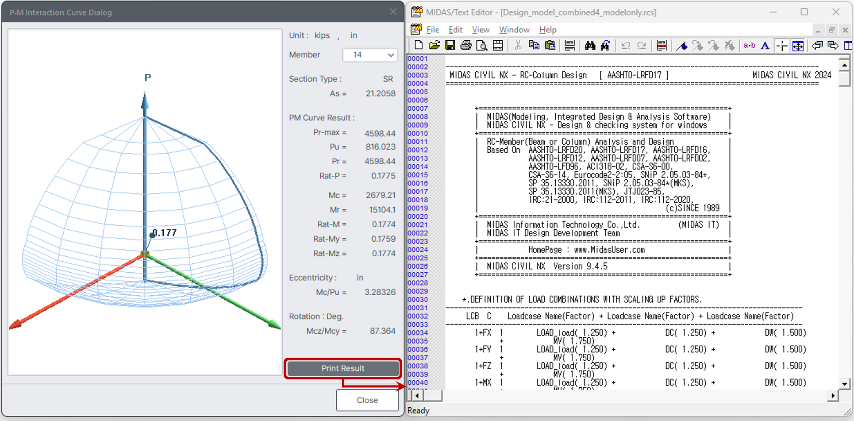Viewport: 854px width, 421px height.
Task: Click the Mc value 2679.21
Action: pyautogui.click(x=381, y=195)
